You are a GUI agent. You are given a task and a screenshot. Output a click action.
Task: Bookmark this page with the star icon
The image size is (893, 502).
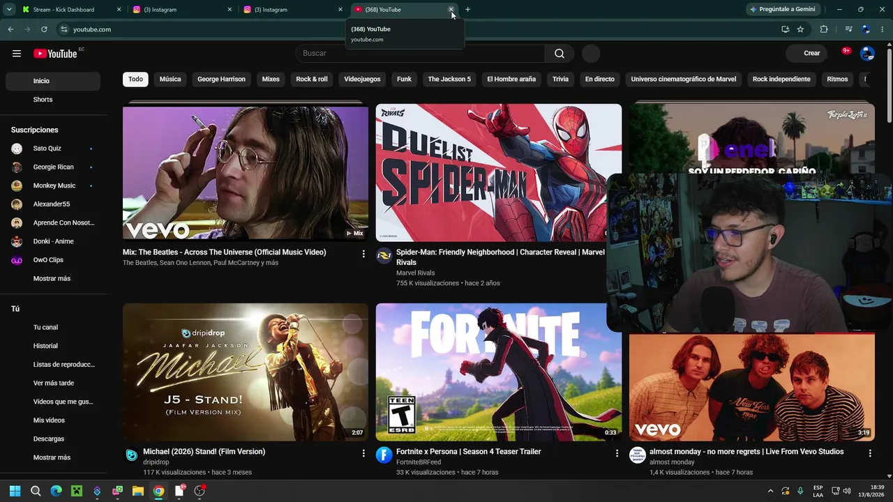[x=800, y=29]
